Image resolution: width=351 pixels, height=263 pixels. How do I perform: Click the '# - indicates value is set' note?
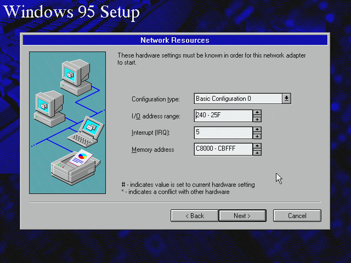188,185
